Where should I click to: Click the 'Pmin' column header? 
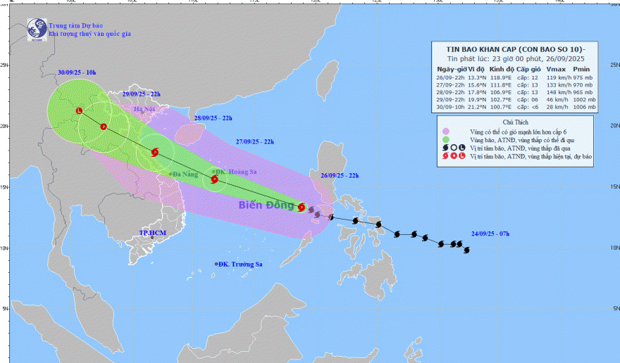click(581, 69)
